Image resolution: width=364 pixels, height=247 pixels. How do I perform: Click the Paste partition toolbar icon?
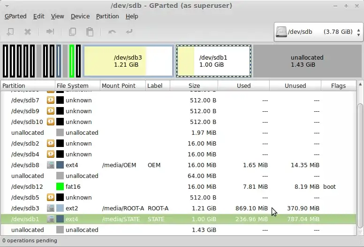[89, 32]
